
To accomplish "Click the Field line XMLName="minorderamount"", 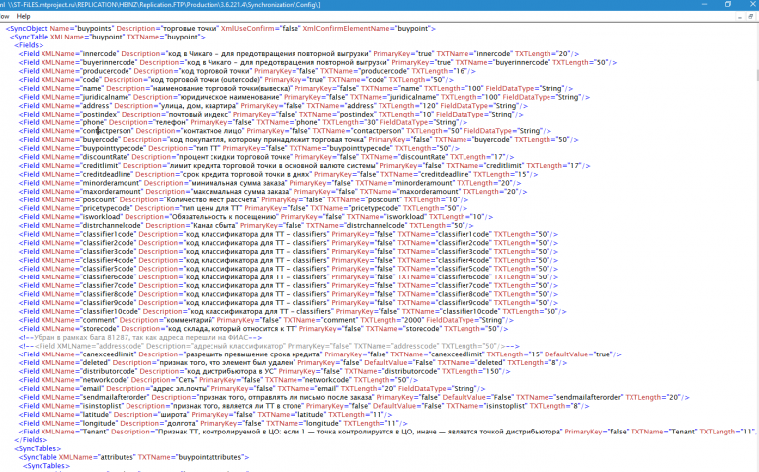I will (x=270, y=183).
